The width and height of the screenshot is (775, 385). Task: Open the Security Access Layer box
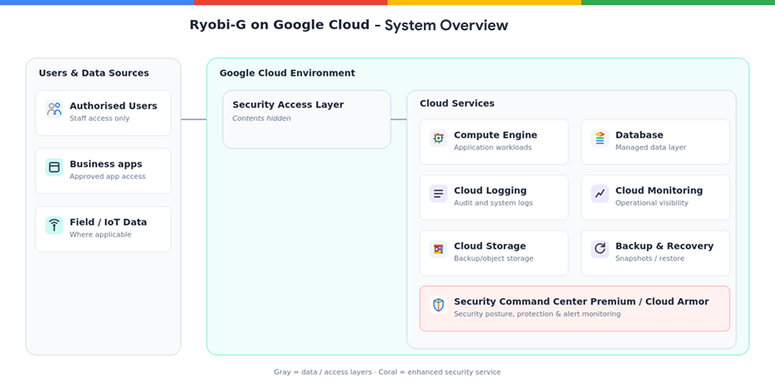tap(306, 119)
